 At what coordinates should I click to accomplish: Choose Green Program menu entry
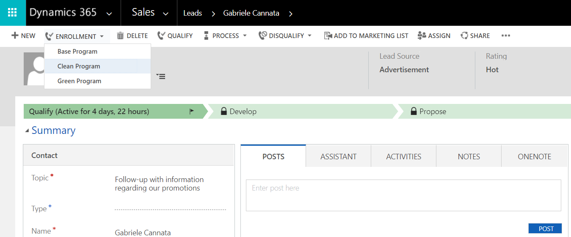pos(79,81)
